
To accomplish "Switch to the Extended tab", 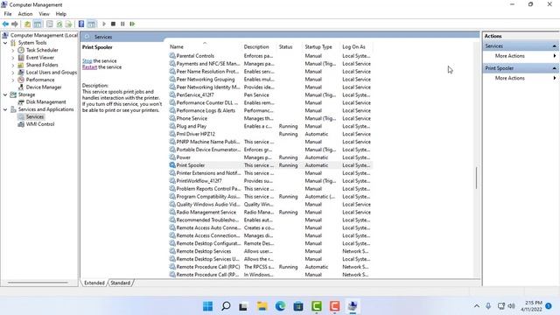I will [x=94, y=283].
